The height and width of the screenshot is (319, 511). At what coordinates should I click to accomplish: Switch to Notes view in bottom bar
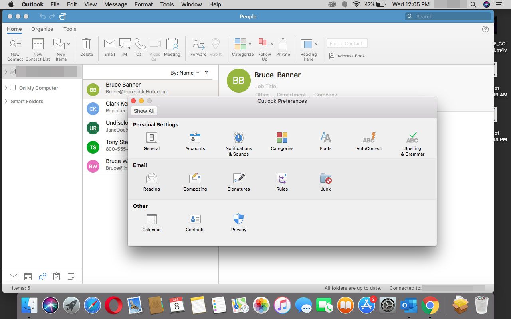(x=71, y=276)
